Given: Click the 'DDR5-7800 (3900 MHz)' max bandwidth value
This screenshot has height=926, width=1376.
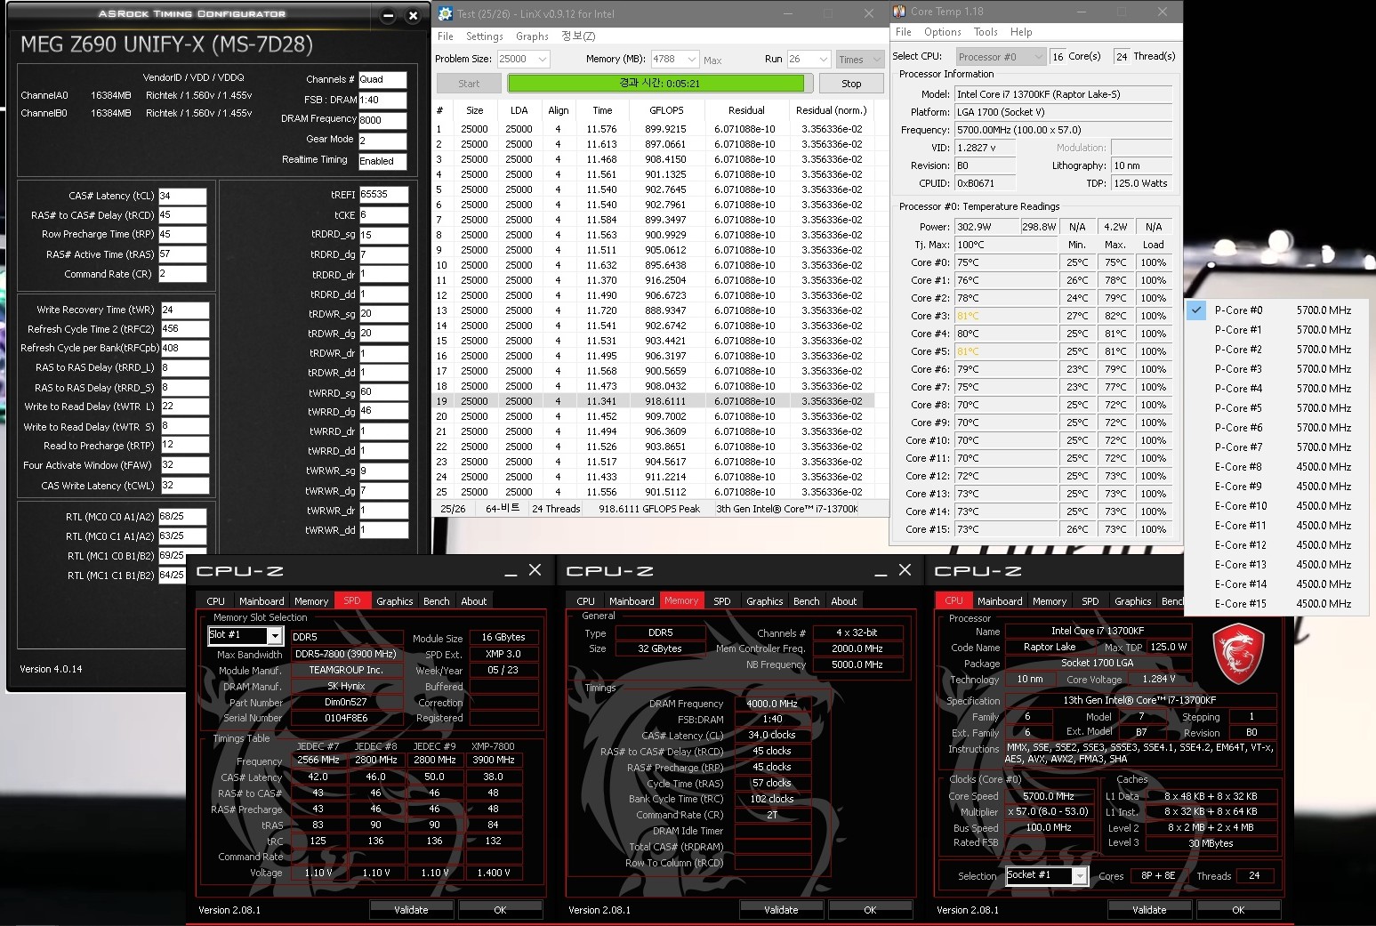Looking at the screenshot, I should pyautogui.click(x=346, y=654).
